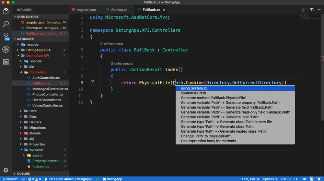The image size is (324, 181).
Task: Switch to the Startup.cs tab
Action: click(x=117, y=10)
